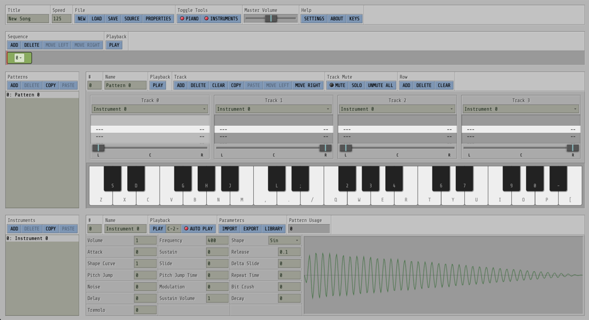Click the song Title field
The width and height of the screenshot is (589, 320).
pos(28,18)
